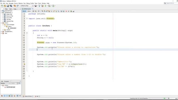The width and height of the screenshot is (178, 100).
Task: Click the New Project toolbar icon
Action: (x=5, y=6)
